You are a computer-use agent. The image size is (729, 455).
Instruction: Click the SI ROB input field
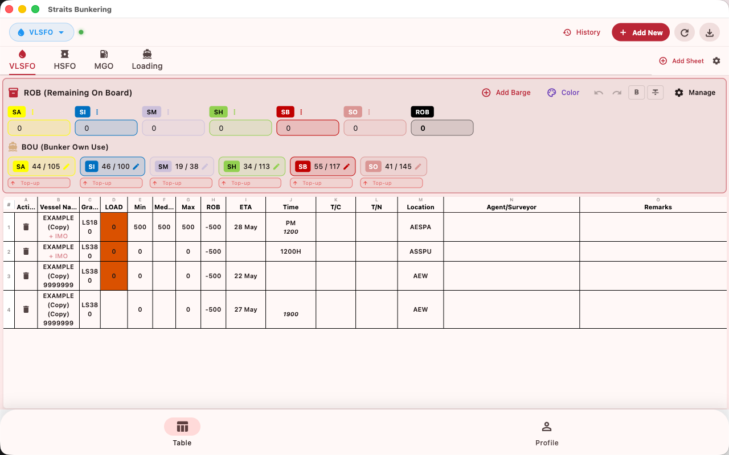coord(107,128)
